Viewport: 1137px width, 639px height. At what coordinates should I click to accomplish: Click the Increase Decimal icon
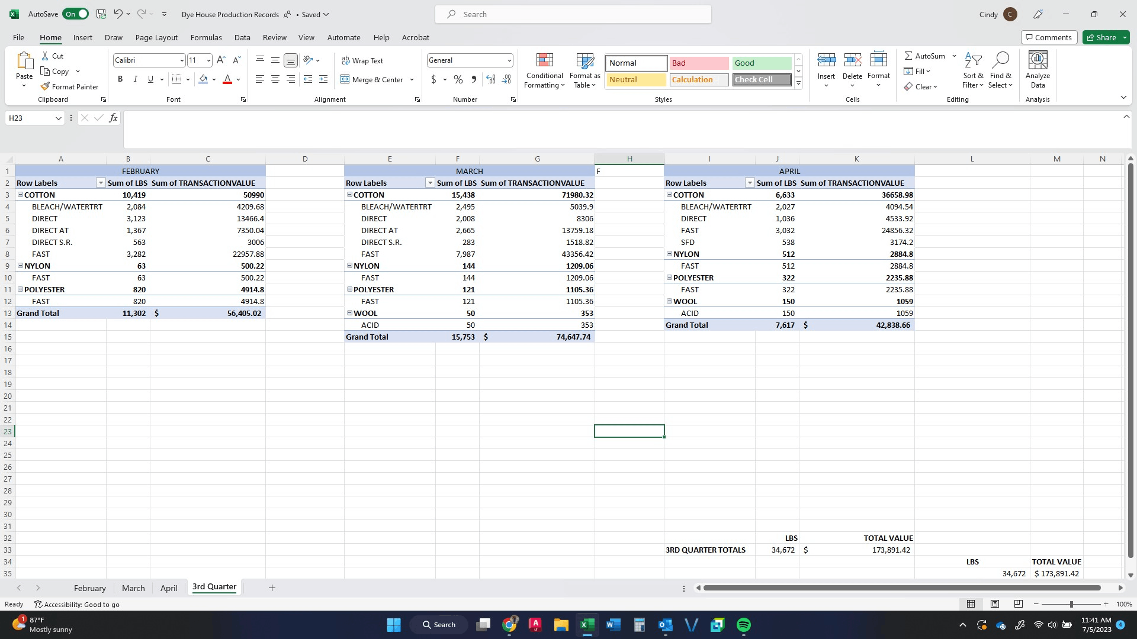click(490, 79)
